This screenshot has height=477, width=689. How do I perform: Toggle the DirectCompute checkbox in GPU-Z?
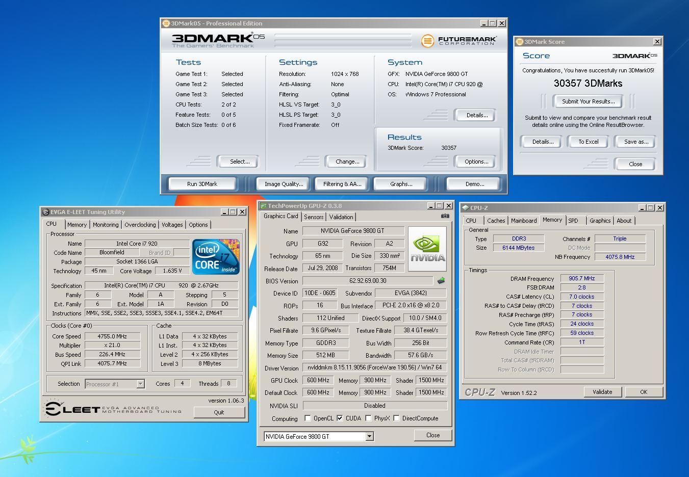click(396, 418)
